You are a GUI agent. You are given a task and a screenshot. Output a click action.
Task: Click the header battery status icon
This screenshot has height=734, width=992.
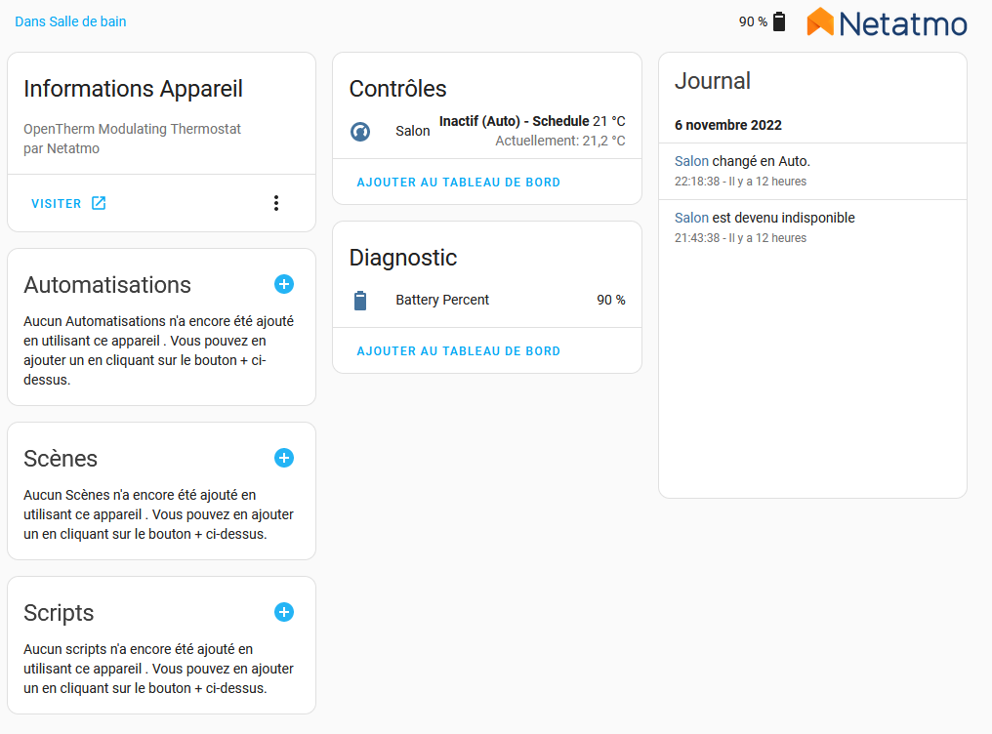(779, 21)
